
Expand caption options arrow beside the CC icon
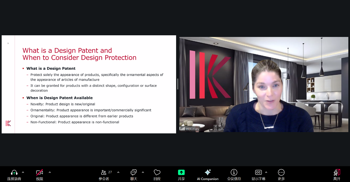pos(266,172)
